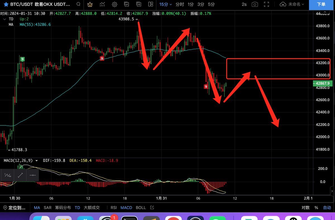
Task: Open the multi-window chart icon
Action: pyautogui.click(x=139, y=4)
